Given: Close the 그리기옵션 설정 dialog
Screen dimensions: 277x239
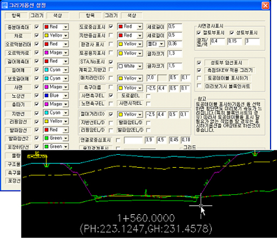Looking at the screenshot, I should [266, 5].
